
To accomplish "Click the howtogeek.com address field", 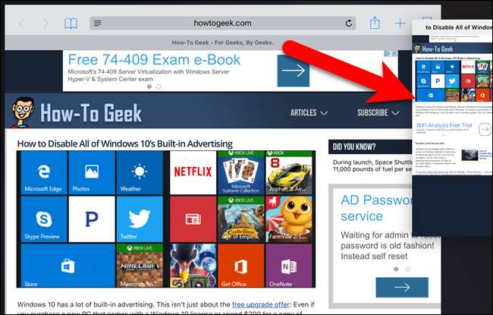I will pyautogui.click(x=222, y=23).
